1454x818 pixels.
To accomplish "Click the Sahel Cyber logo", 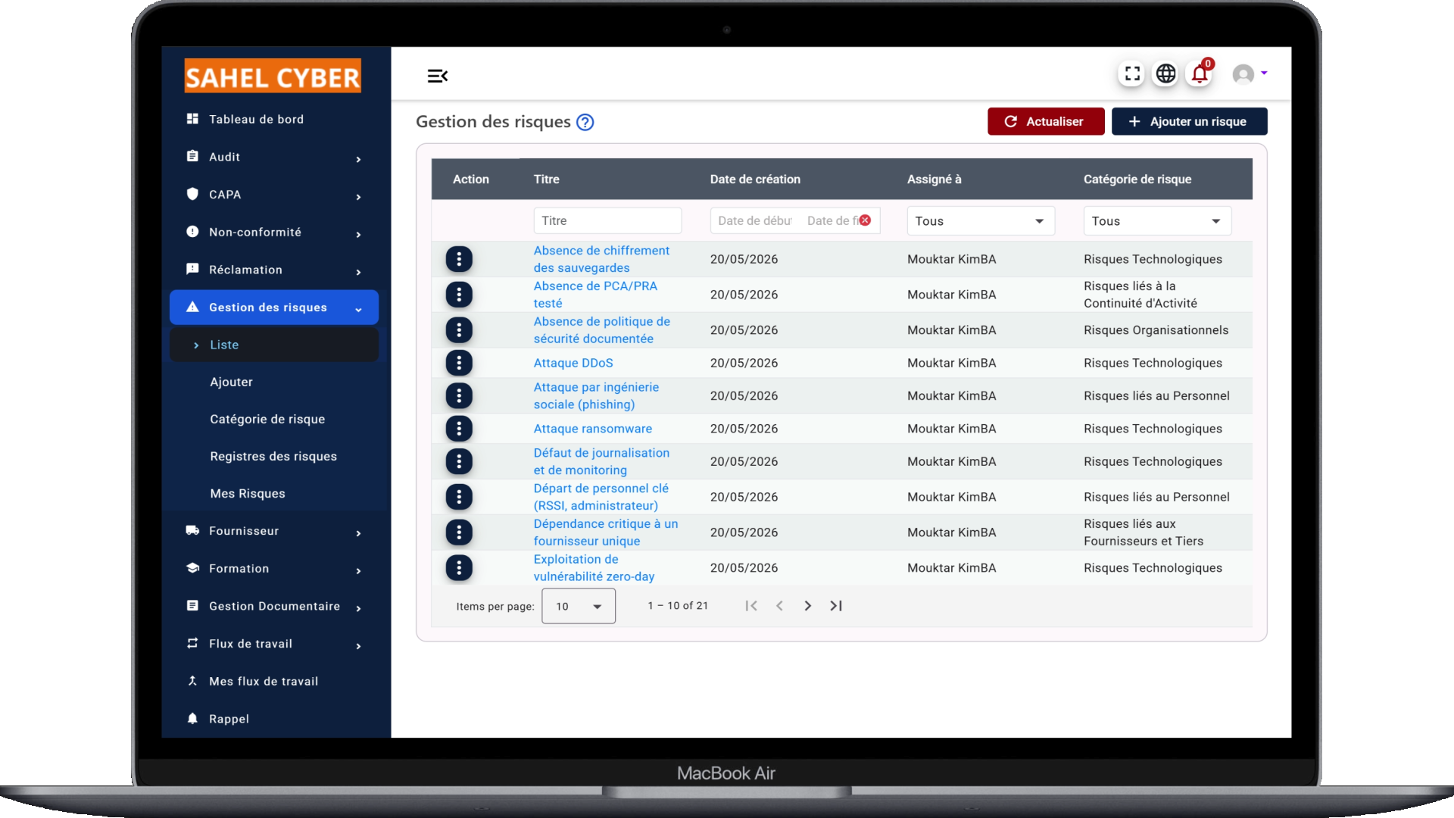I will click(273, 76).
